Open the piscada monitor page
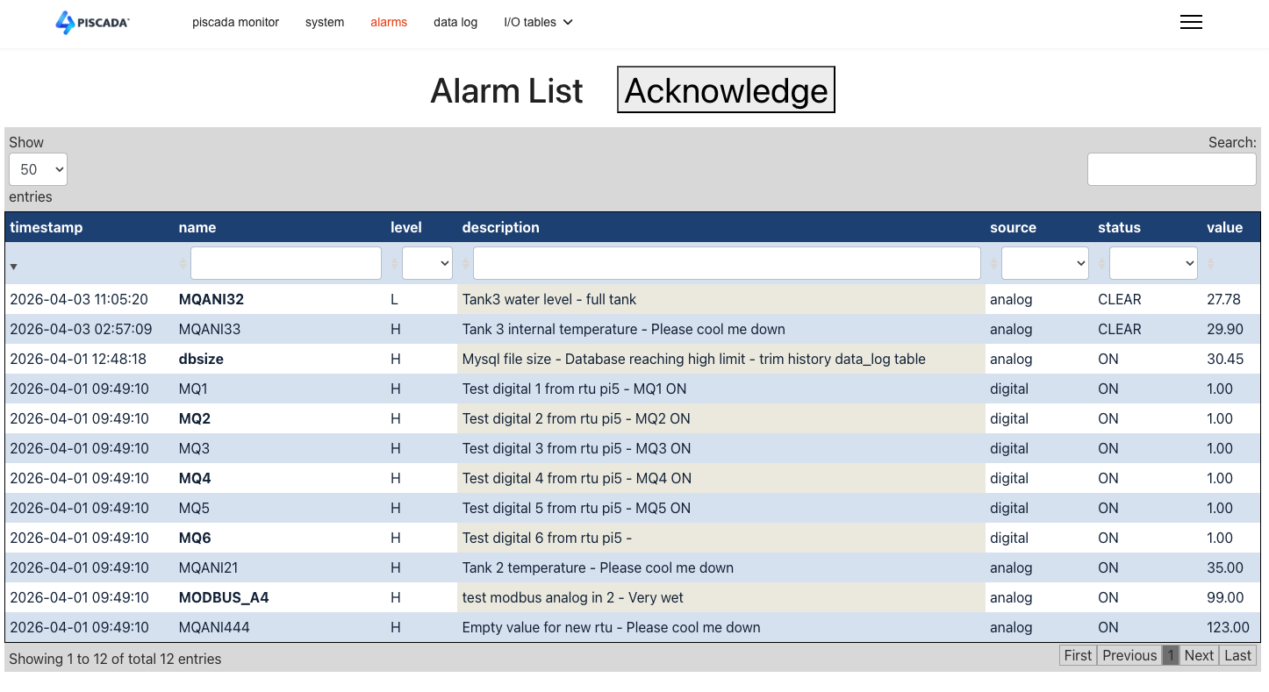 [235, 22]
